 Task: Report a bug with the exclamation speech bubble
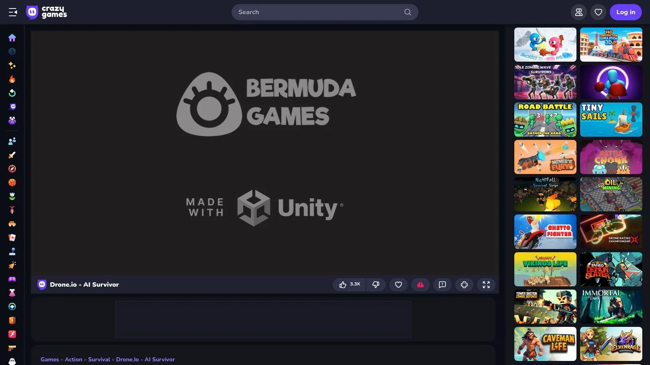click(442, 285)
